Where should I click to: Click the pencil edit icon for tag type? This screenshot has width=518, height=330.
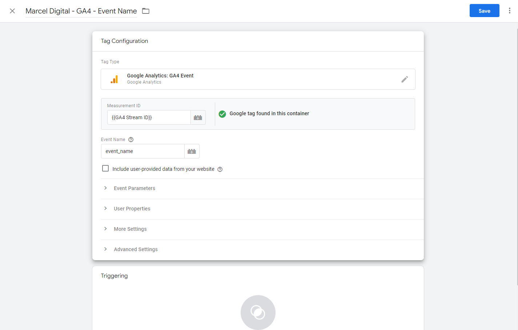404,79
